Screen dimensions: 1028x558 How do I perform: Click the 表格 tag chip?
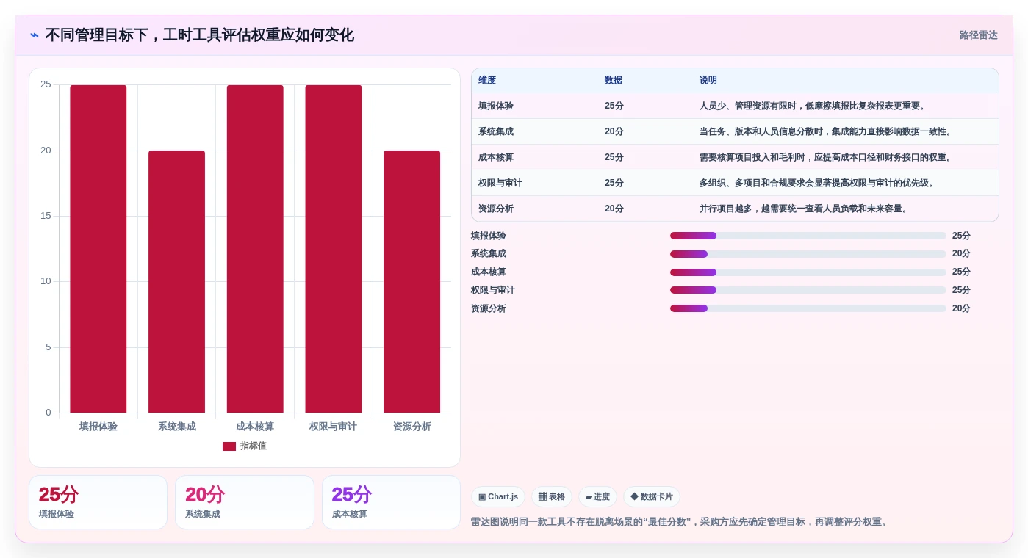(552, 497)
